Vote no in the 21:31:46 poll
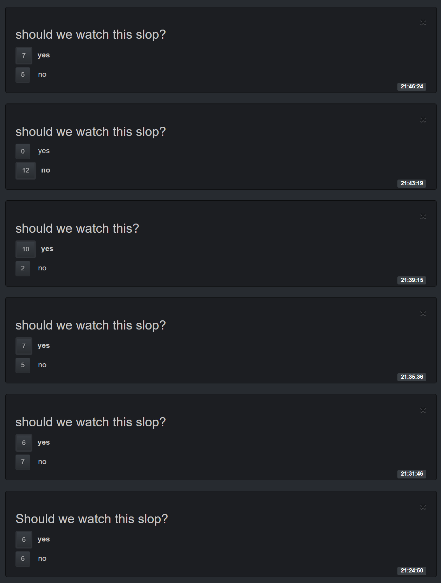 point(23,462)
